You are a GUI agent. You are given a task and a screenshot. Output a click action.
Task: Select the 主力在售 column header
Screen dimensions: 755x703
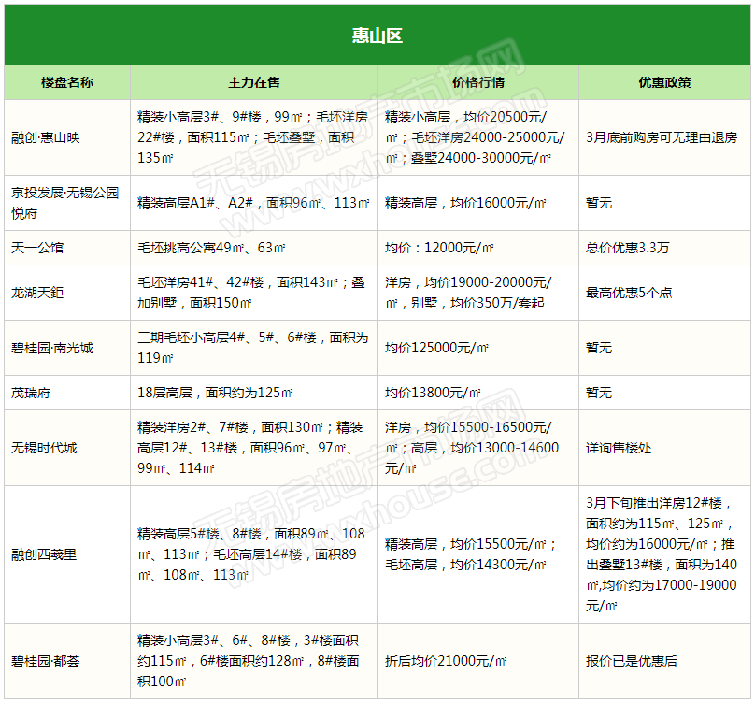point(253,82)
